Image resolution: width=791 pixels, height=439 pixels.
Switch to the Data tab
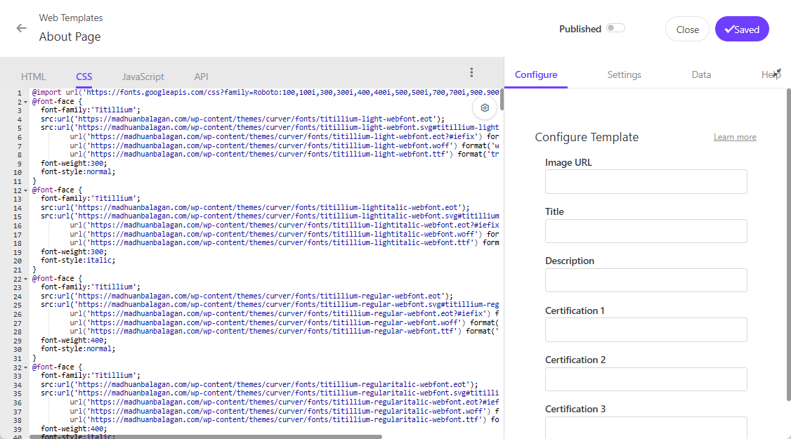point(701,74)
